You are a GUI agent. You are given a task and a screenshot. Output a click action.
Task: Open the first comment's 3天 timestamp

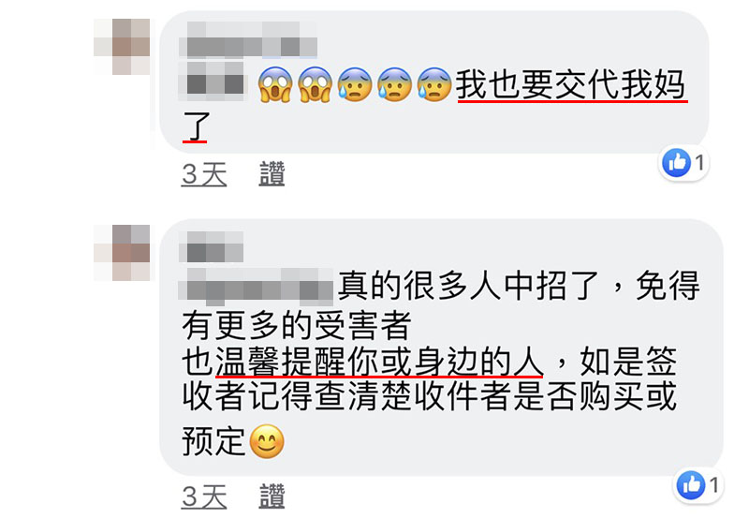[x=204, y=174]
